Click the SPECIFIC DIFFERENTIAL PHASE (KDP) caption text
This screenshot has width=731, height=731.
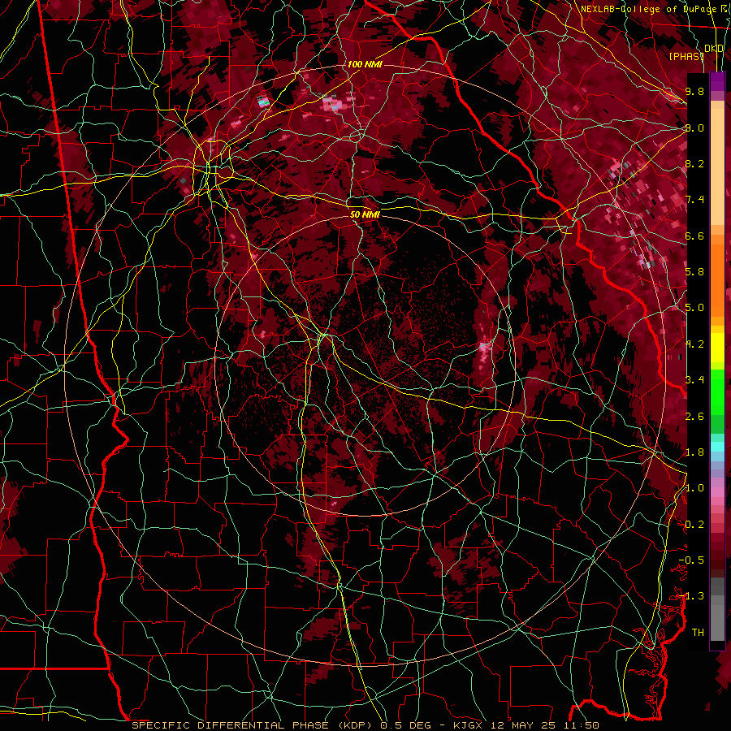coord(254,725)
